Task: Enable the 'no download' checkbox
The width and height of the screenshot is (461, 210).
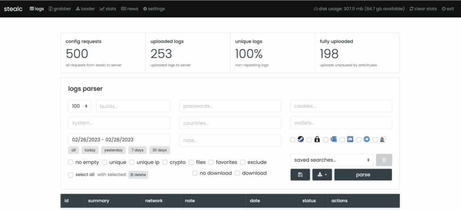Action: click(x=194, y=173)
